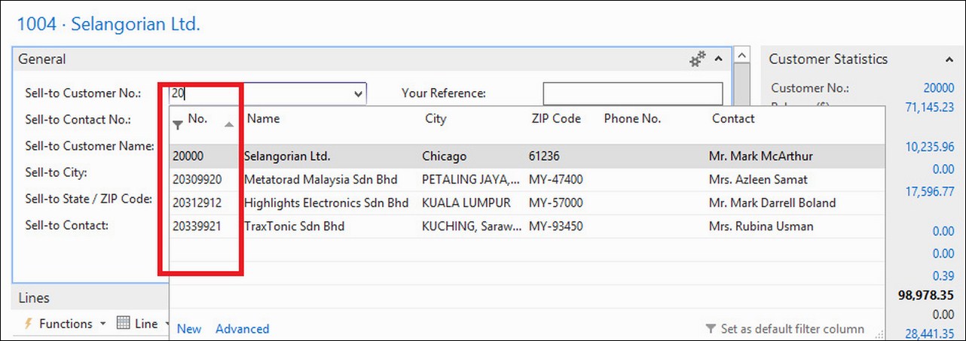This screenshot has height=341, width=966.
Task: Click the Phone No. column header
Action: pos(632,119)
